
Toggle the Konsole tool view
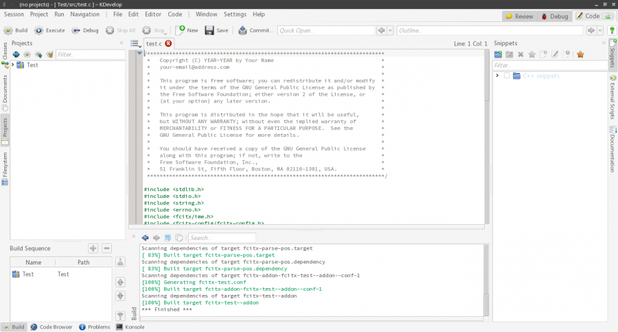point(130,327)
